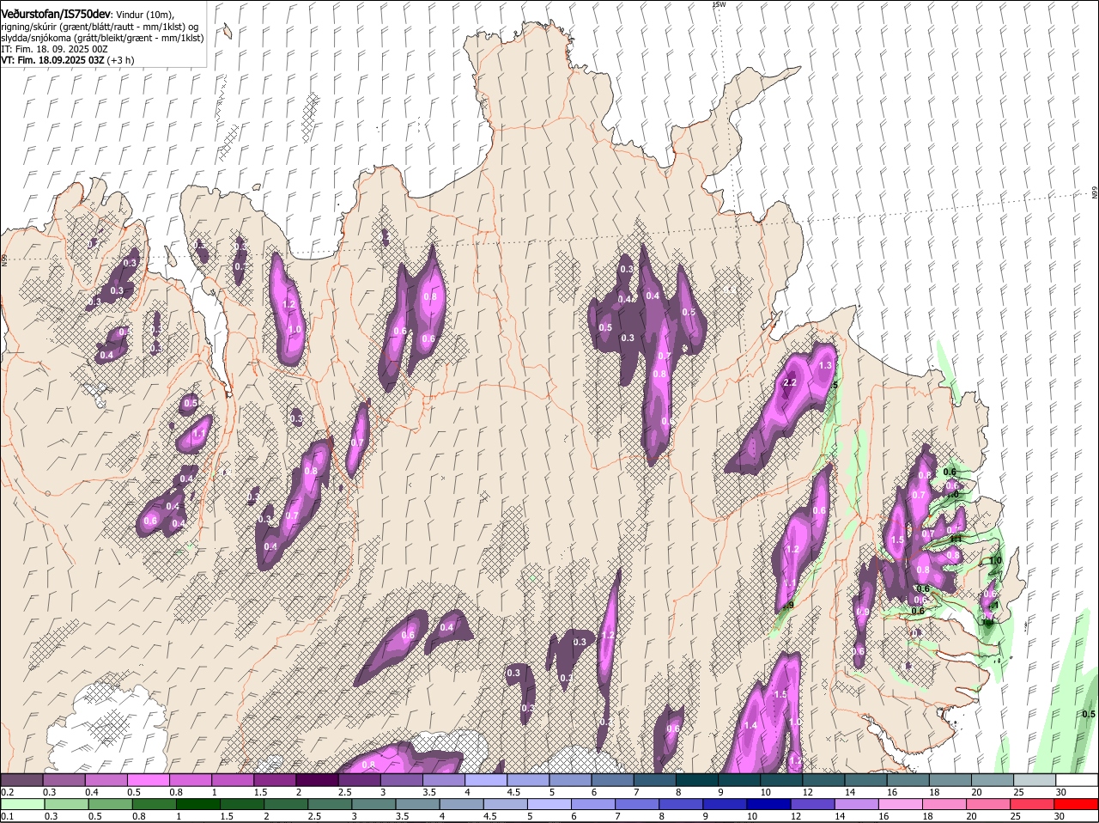Click upper legend light grey swatch between 25 and 30
Image resolution: width=1099 pixels, height=823 pixels.
click(x=1035, y=779)
